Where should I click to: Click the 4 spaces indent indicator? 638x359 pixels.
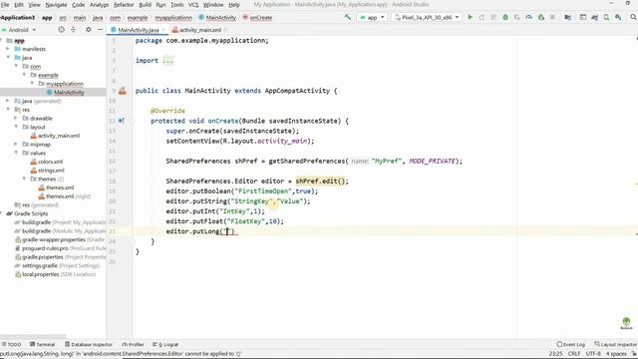[x=616, y=354]
